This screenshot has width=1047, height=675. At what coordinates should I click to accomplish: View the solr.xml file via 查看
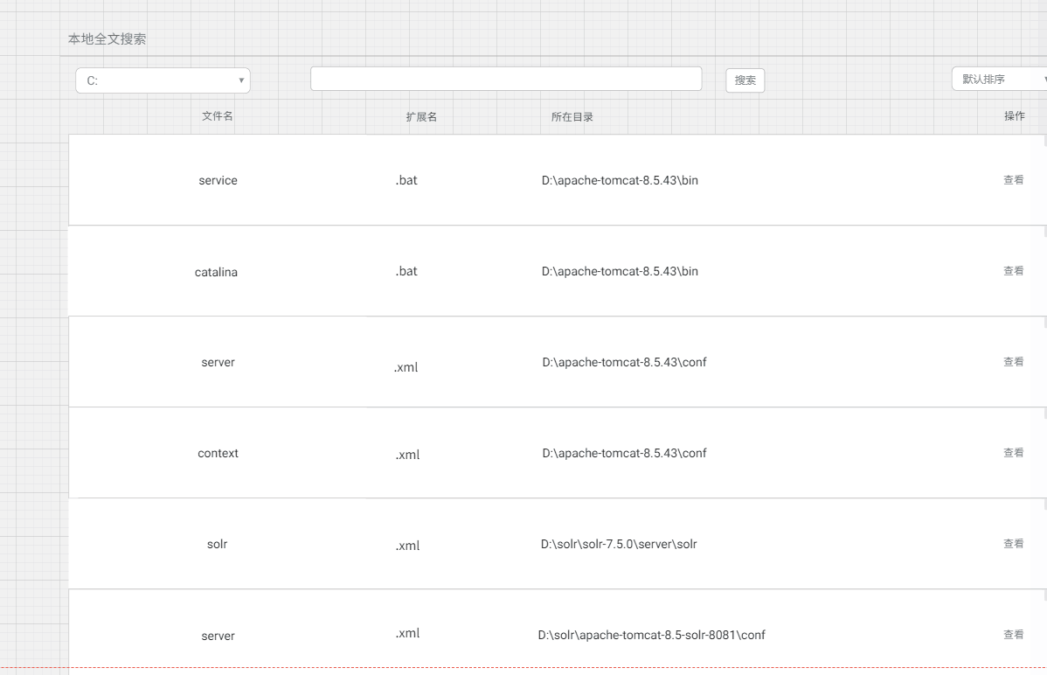click(1013, 544)
